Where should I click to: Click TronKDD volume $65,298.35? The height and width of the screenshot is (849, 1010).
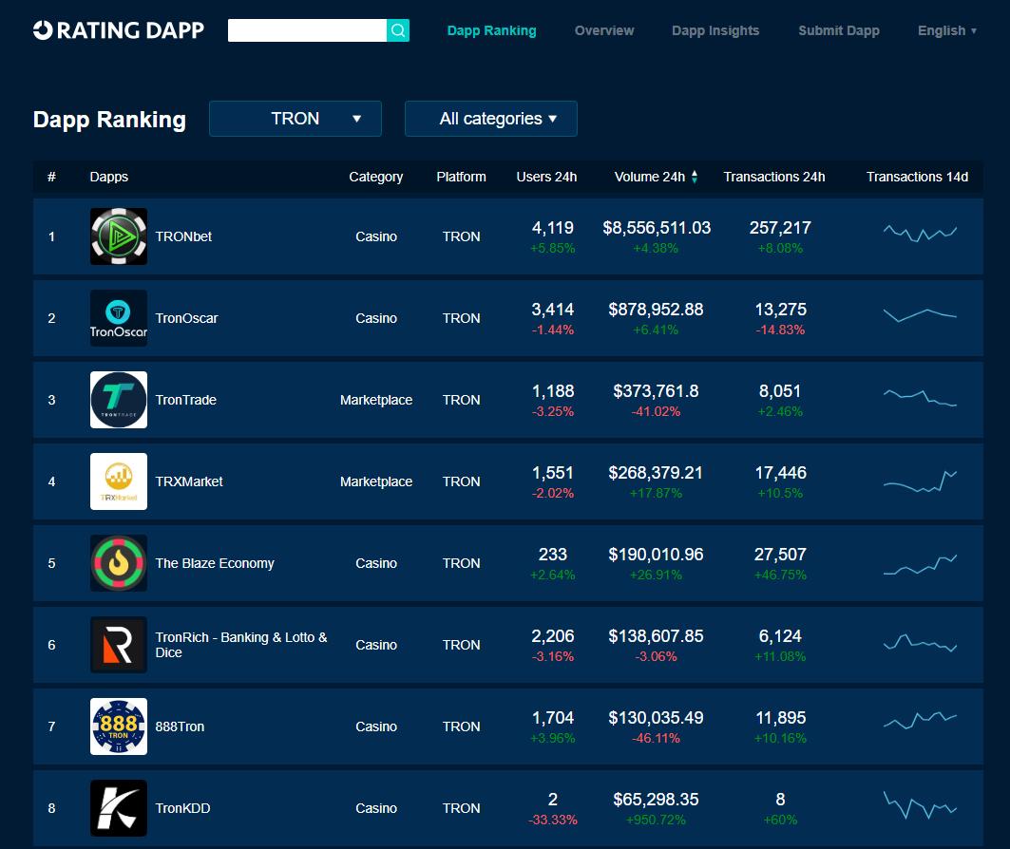pyautogui.click(x=656, y=800)
